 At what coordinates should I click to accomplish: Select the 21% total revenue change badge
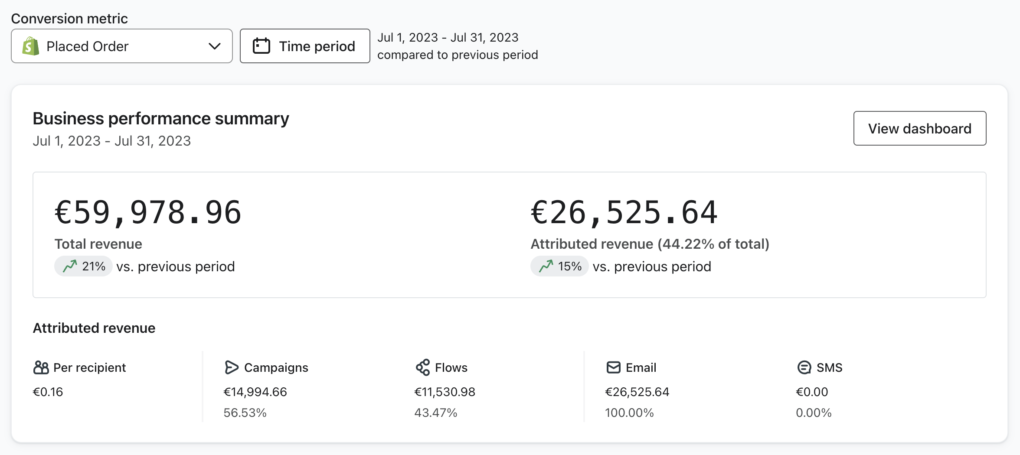point(84,266)
